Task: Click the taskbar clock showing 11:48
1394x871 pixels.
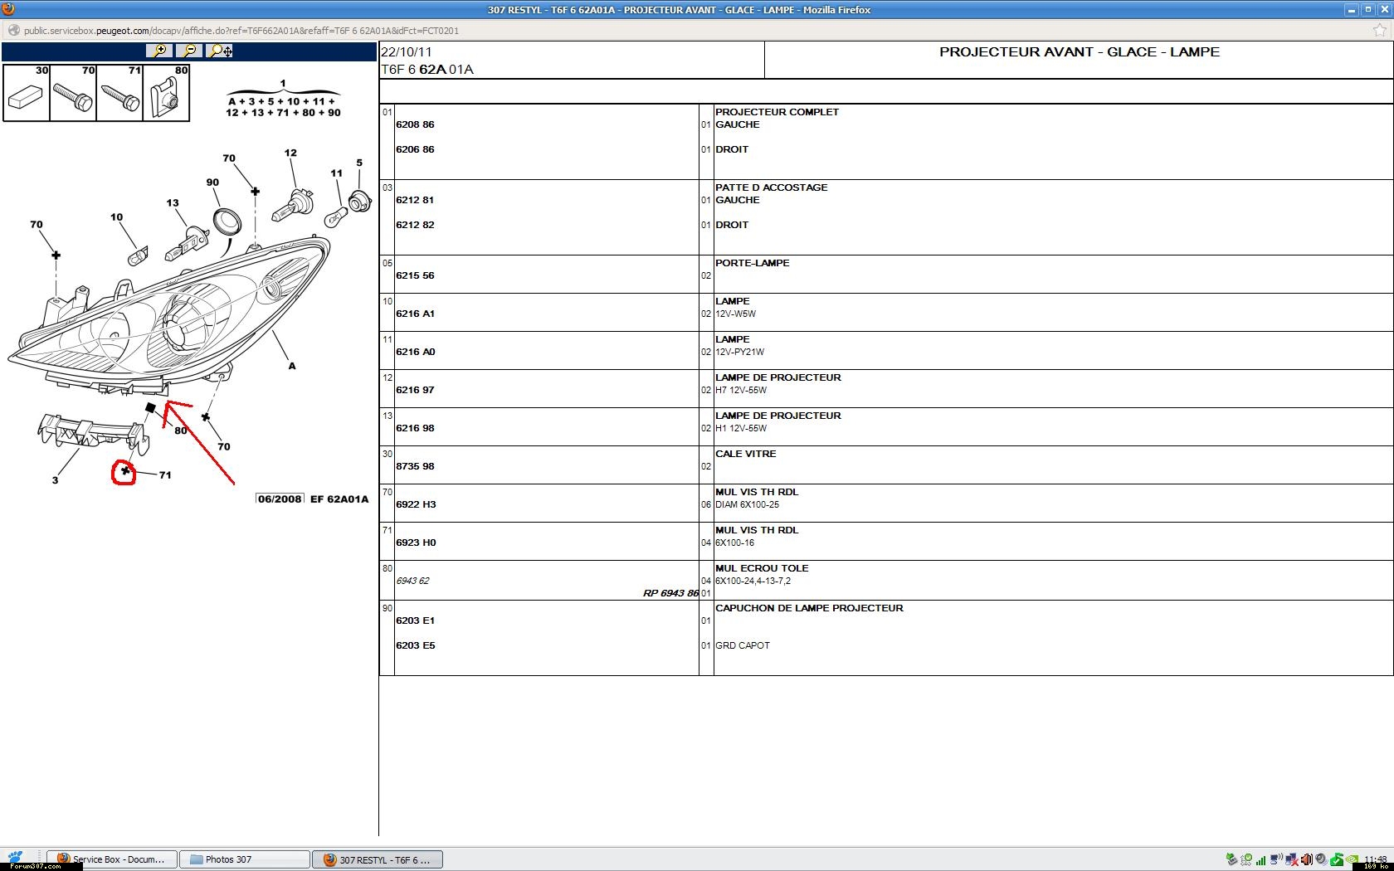Action: (x=1376, y=859)
